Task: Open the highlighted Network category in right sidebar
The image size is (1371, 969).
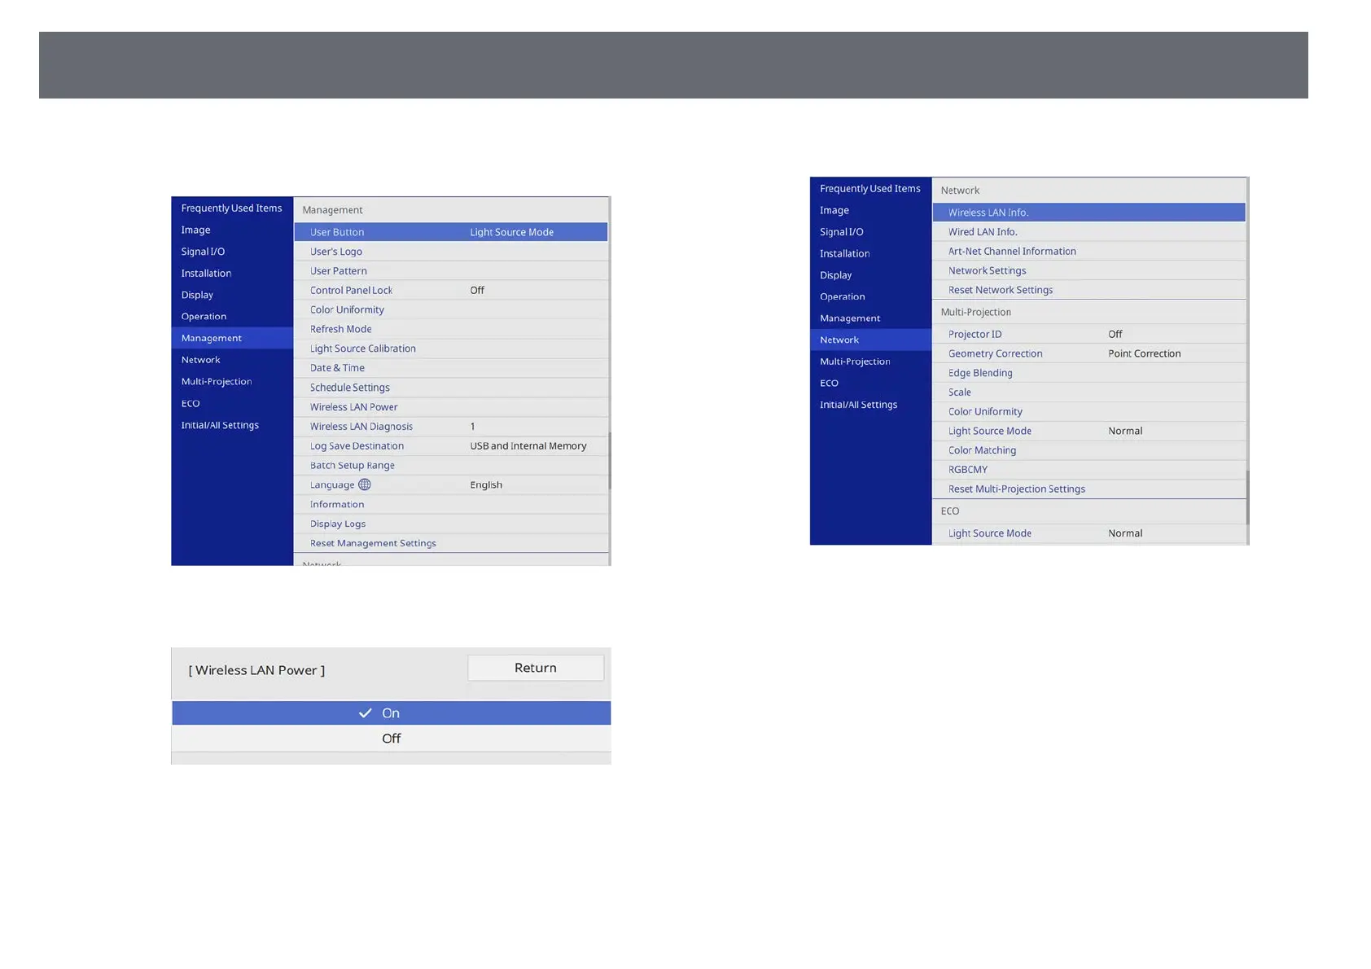Action: [x=870, y=340]
